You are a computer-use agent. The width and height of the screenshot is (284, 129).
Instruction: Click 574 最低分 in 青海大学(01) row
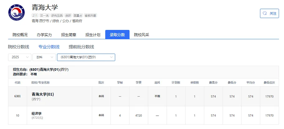tap(232, 97)
